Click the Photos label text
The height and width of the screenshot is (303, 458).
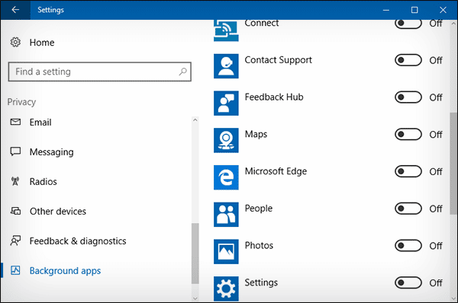tap(259, 245)
